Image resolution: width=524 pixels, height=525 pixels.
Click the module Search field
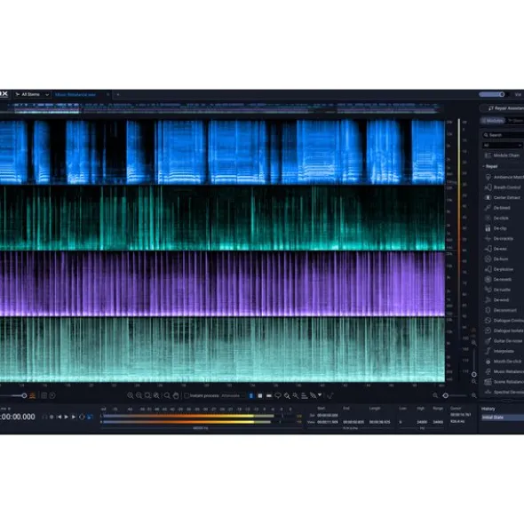tap(503, 135)
